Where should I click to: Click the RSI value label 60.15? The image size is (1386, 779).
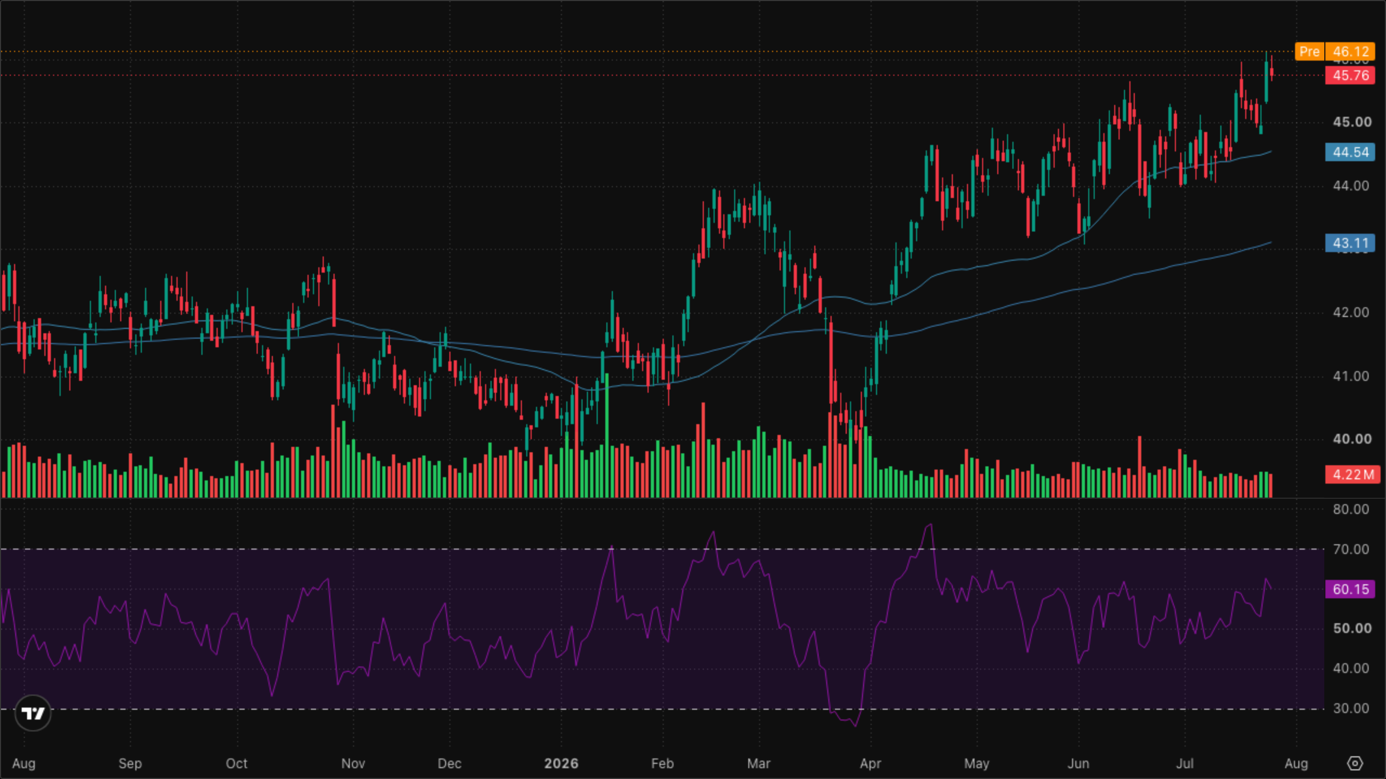[1350, 589]
